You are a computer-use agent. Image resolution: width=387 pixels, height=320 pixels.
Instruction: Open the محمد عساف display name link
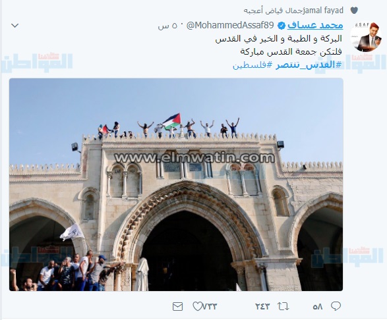[315, 26]
